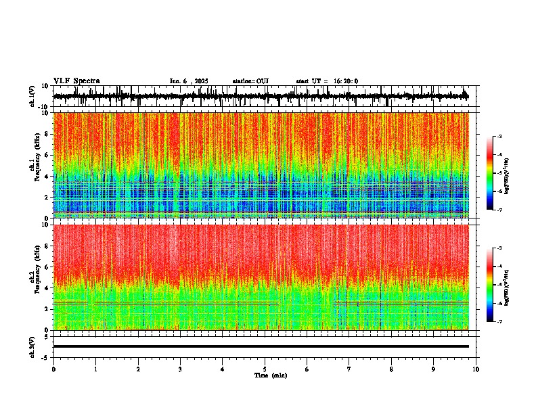The height and width of the screenshot is (414, 536).
Task: Click the date text 'Jan. 6, 2025'
Action: point(189,81)
